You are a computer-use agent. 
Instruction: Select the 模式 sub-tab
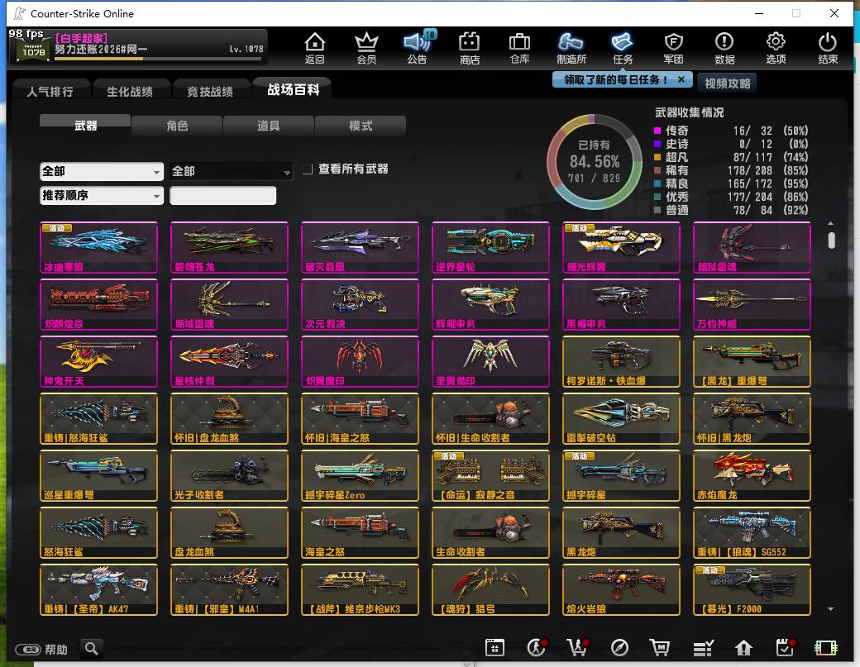click(x=361, y=126)
